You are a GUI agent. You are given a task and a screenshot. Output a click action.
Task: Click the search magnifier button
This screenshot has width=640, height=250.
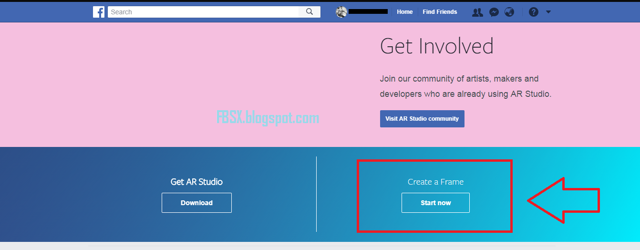pyautogui.click(x=310, y=12)
